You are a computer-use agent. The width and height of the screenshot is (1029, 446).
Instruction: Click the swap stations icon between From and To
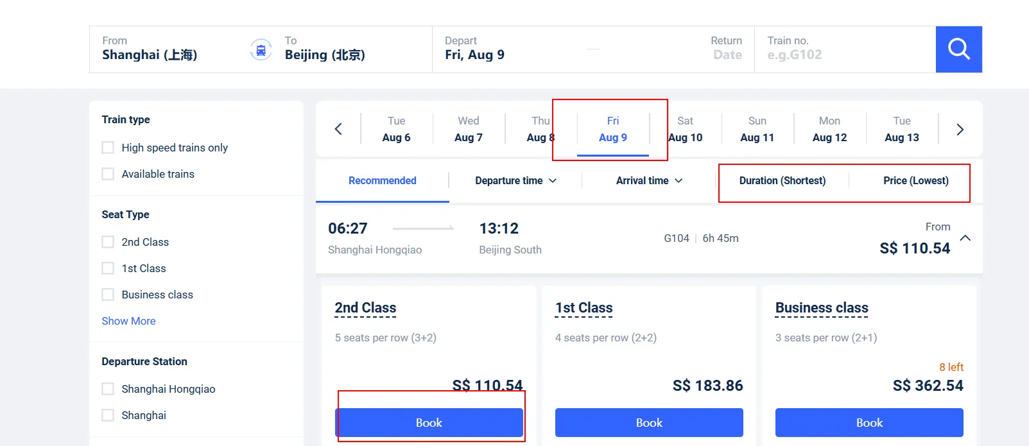(261, 49)
